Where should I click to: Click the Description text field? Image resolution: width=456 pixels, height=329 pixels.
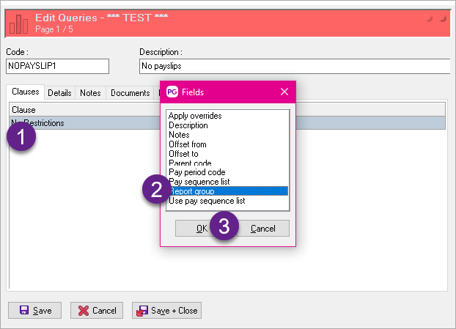[x=293, y=67]
